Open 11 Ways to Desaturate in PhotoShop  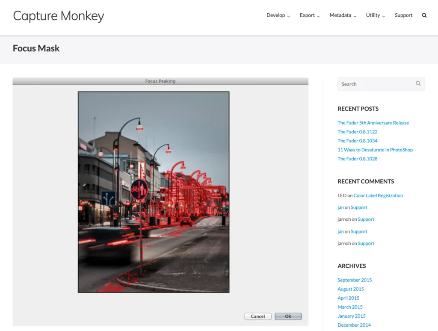coord(375,150)
